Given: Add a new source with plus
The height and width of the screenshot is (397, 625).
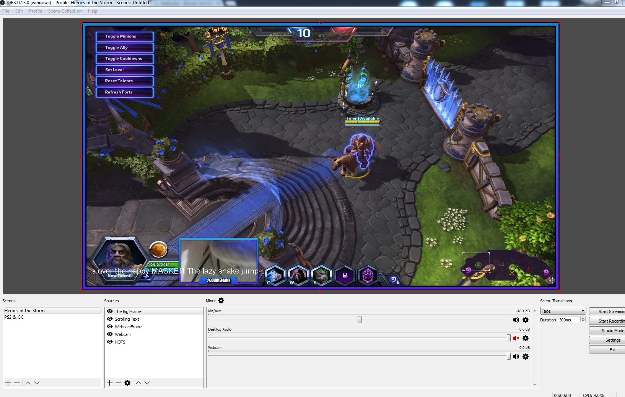Looking at the screenshot, I should [110, 383].
